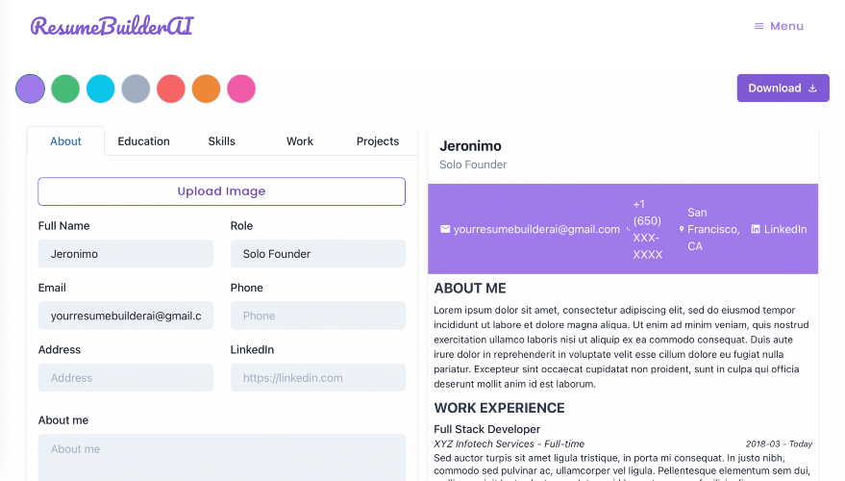Select the green theme color
Image resolution: width=845 pixels, height=481 pixels.
(x=65, y=89)
